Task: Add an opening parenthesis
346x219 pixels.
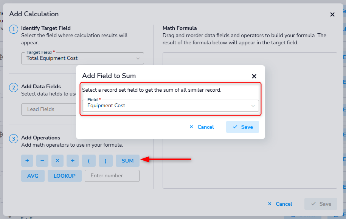Action: tap(89, 161)
